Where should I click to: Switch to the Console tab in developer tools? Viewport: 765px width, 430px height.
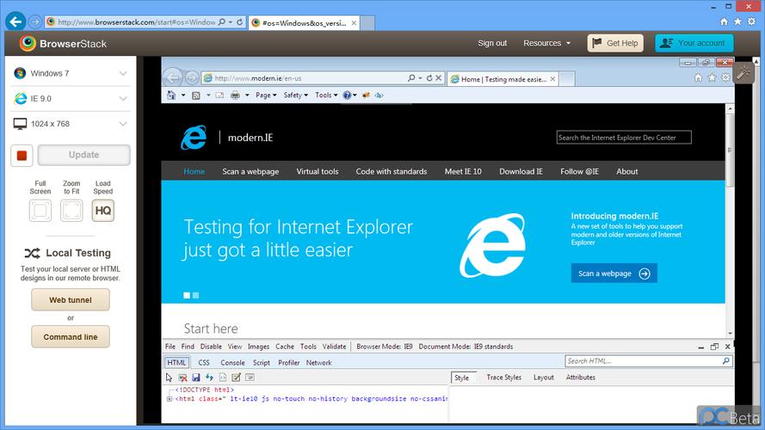tap(232, 363)
